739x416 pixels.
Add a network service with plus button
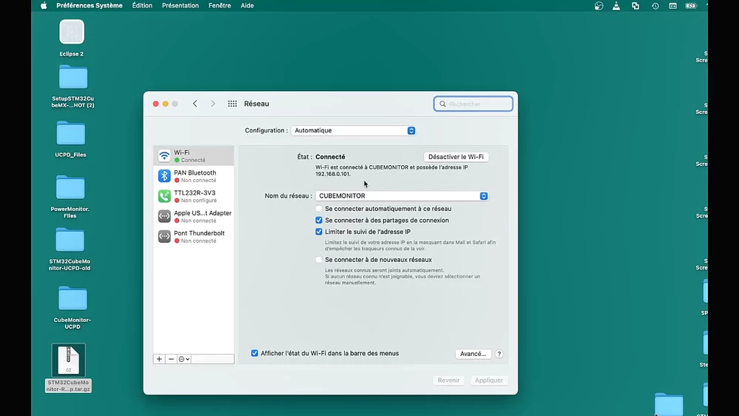[159, 359]
